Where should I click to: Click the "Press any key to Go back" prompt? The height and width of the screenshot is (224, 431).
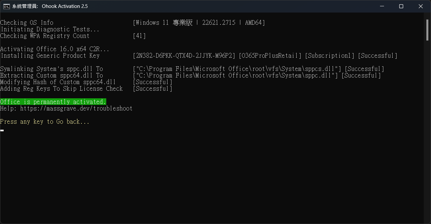pos(45,122)
